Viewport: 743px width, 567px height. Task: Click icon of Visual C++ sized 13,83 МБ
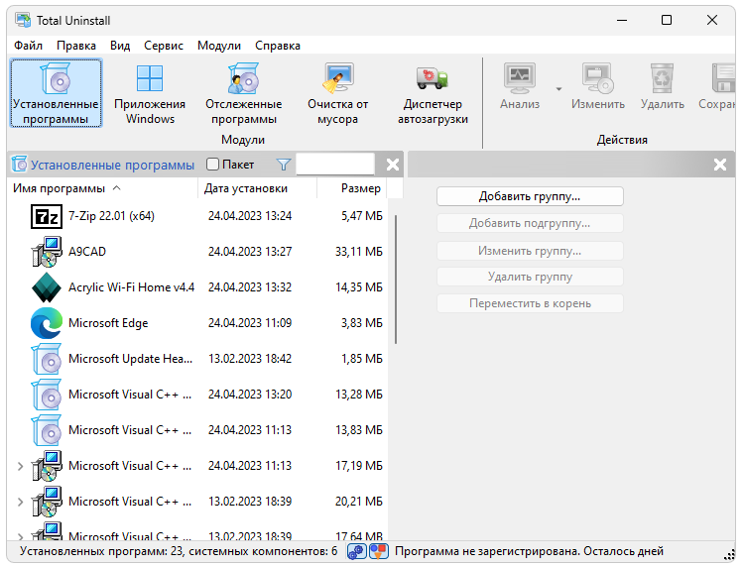(x=47, y=430)
